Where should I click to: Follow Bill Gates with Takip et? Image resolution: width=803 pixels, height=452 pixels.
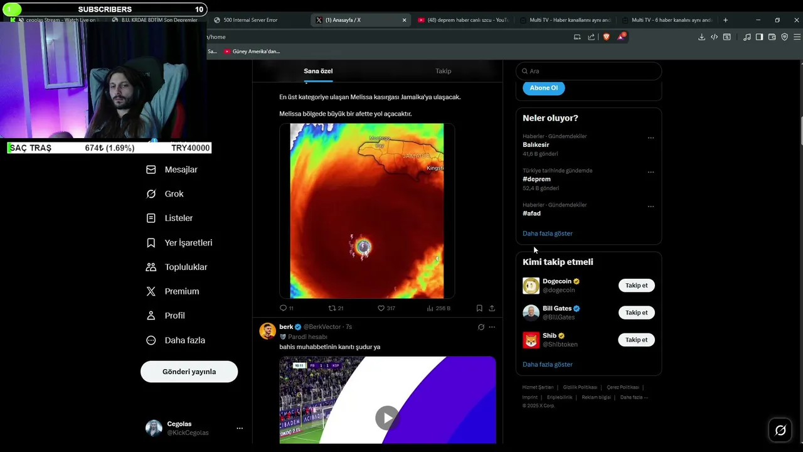click(x=636, y=313)
